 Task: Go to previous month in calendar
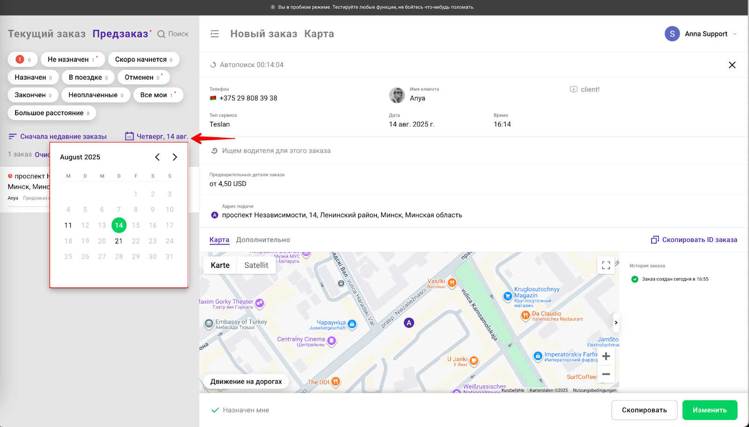pyautogui.click(x=157, y=157)
